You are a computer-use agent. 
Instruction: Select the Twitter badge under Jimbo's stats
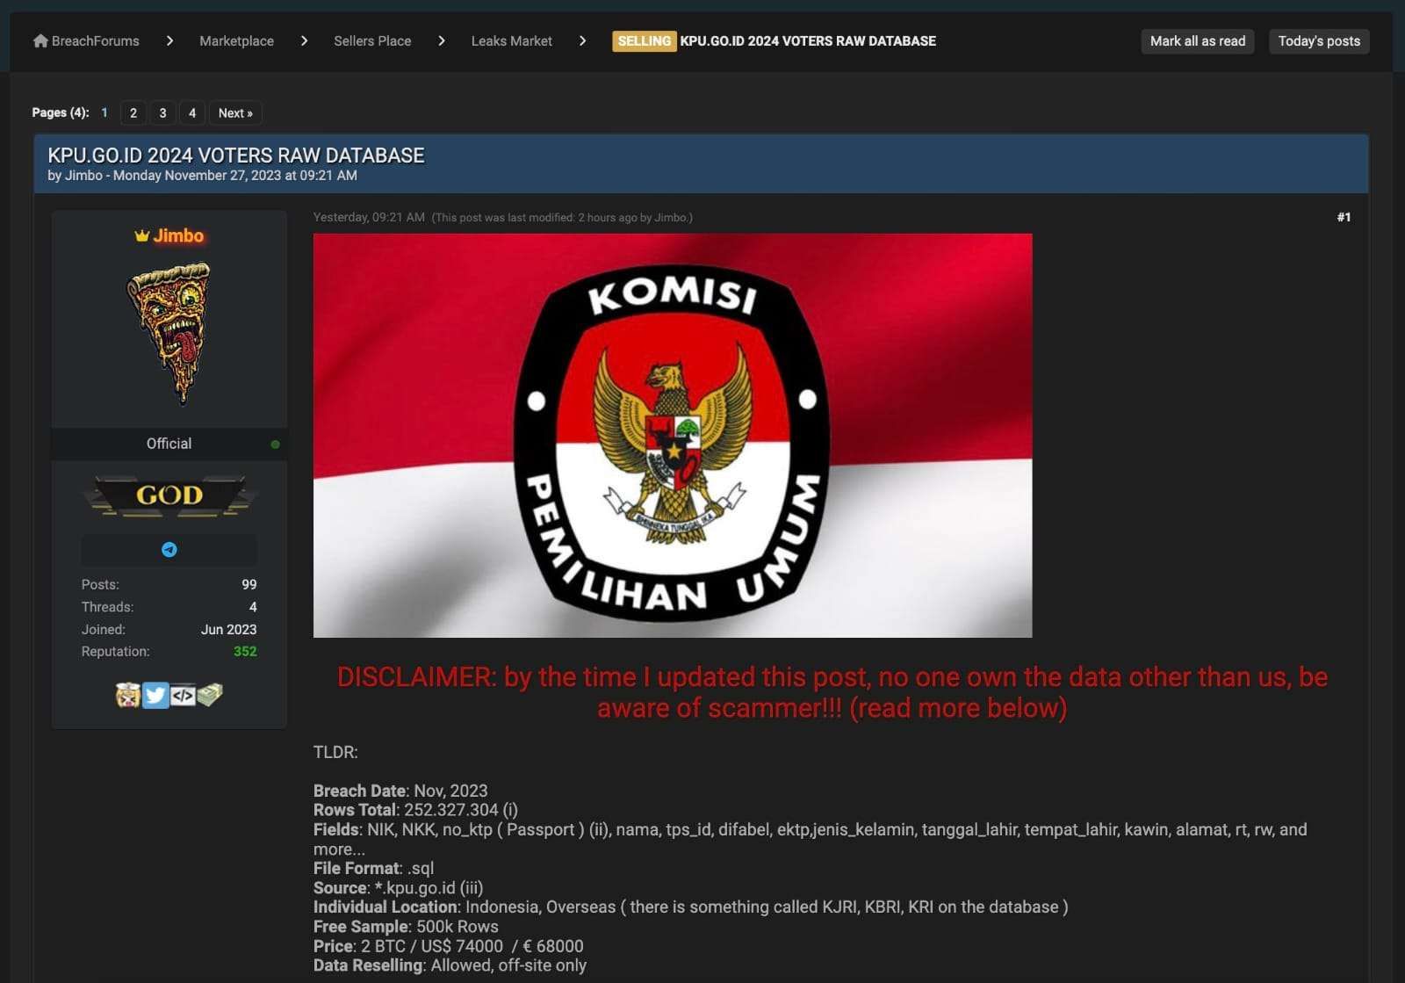pos(155,695)
